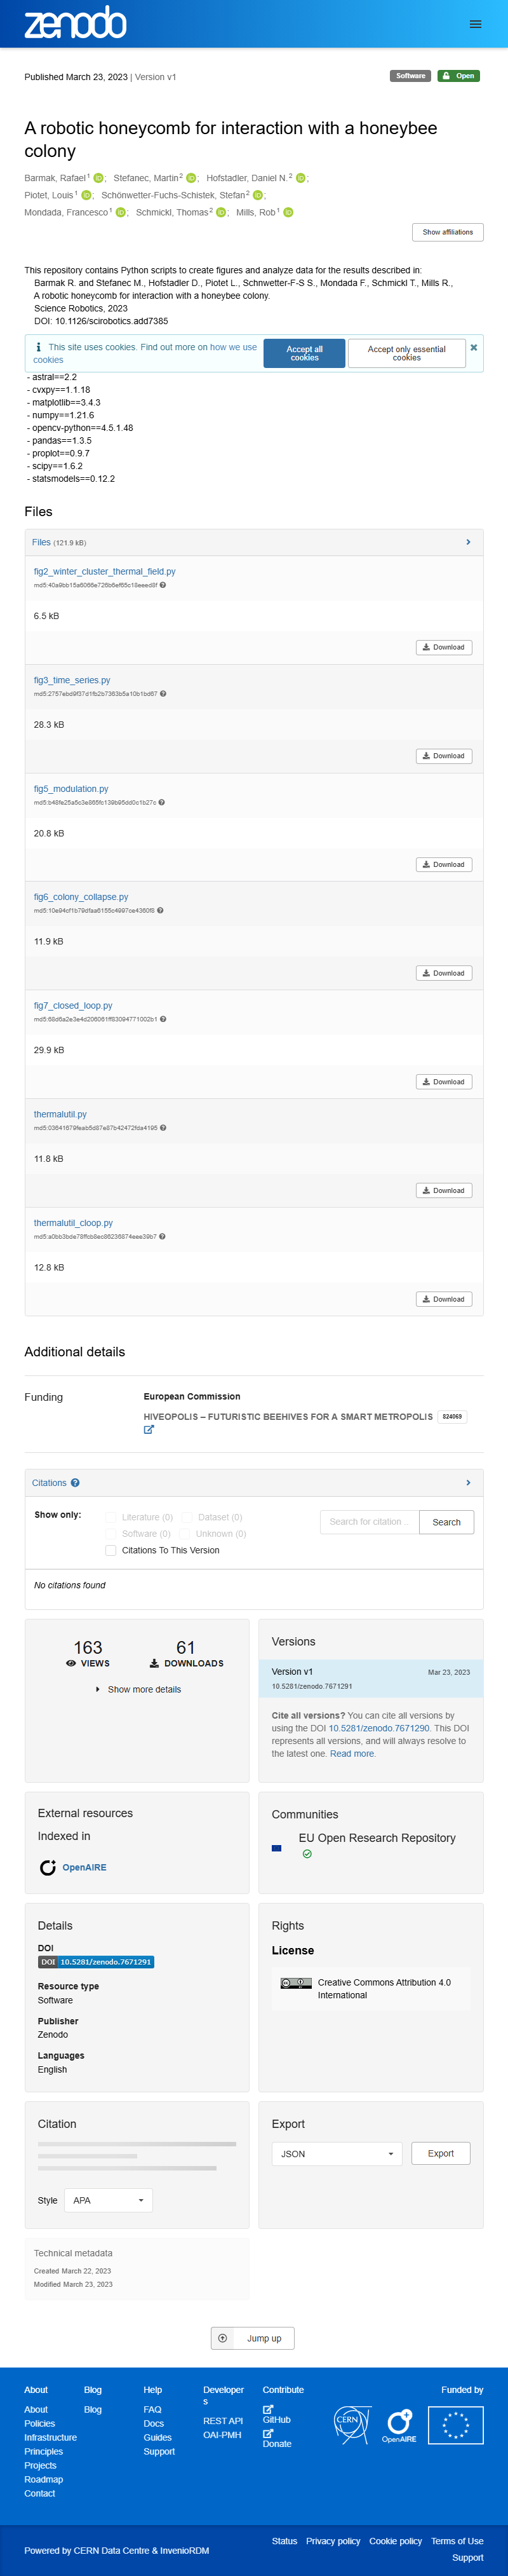
Task: Open HIVEOPOLIS funding external link icon
Action: [x=149, y=1429]
